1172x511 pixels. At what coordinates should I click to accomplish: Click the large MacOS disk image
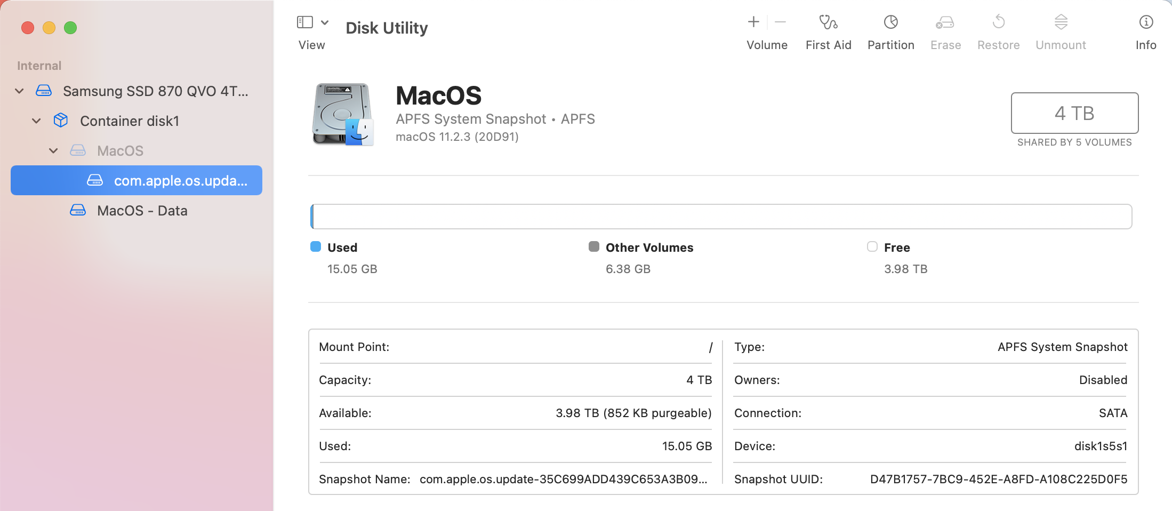[342, 114]
